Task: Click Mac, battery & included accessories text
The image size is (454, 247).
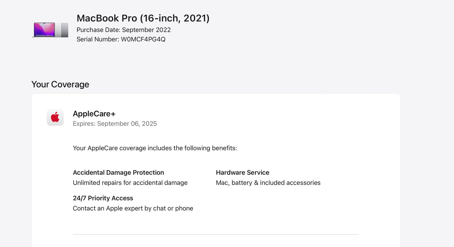Action: (268, 182)
